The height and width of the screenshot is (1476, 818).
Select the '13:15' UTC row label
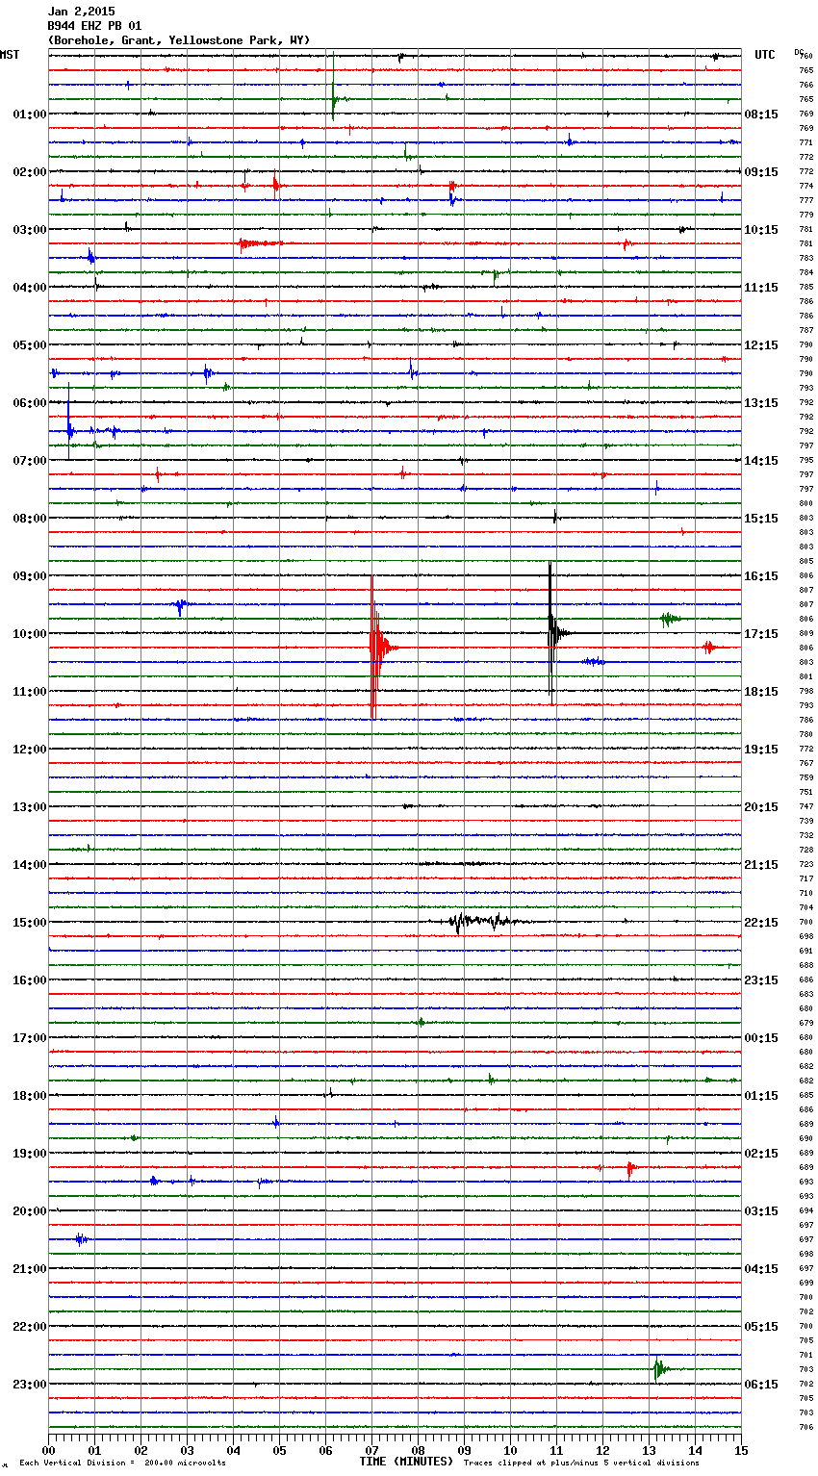click(761, 403)
